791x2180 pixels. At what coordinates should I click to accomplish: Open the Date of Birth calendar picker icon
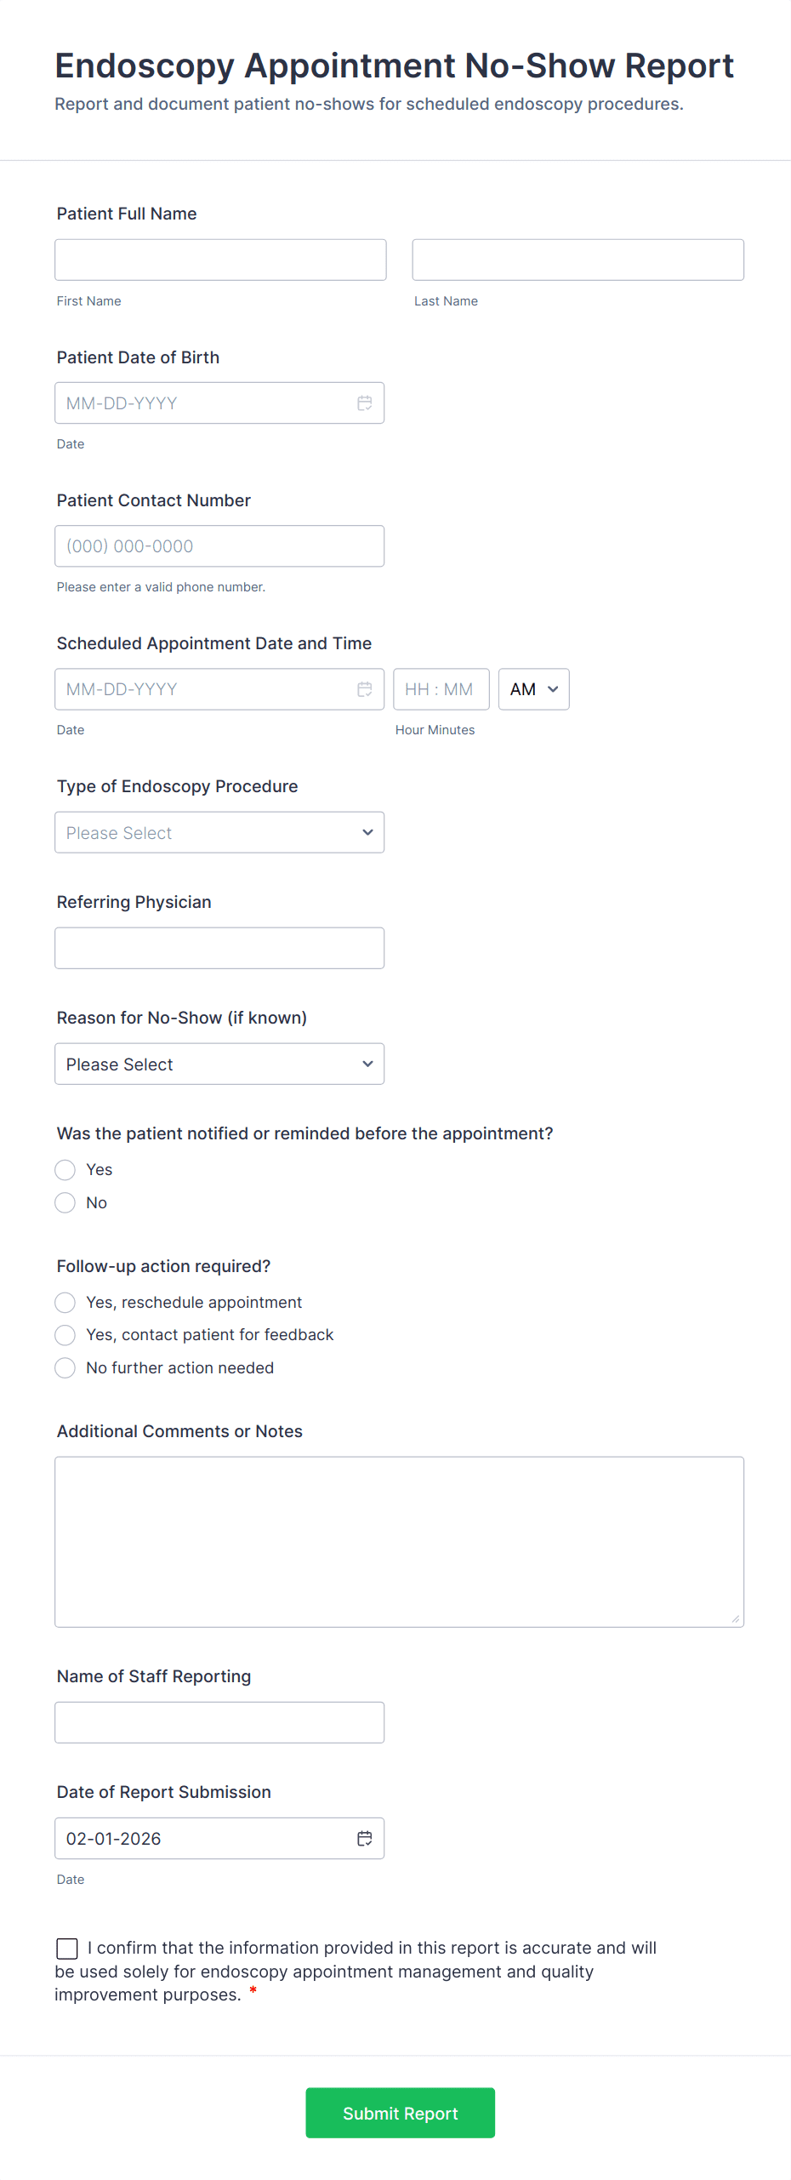tap(364, 403)
